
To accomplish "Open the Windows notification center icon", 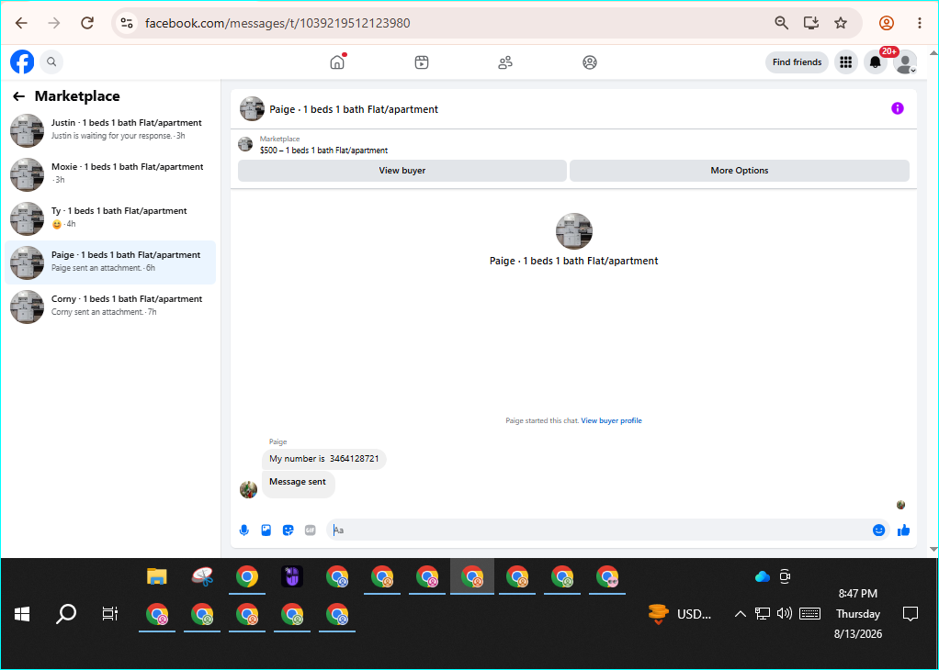I will pyautogui.click(x=911, y=614).
